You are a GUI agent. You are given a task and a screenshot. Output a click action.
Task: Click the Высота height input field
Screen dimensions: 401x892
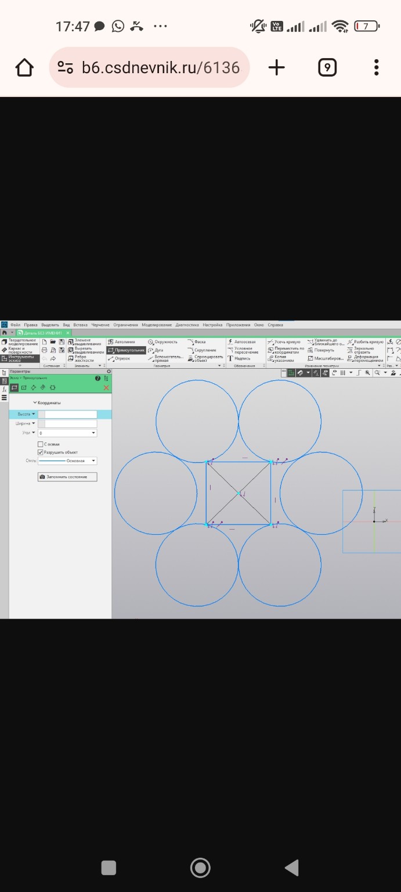(70, 414)
